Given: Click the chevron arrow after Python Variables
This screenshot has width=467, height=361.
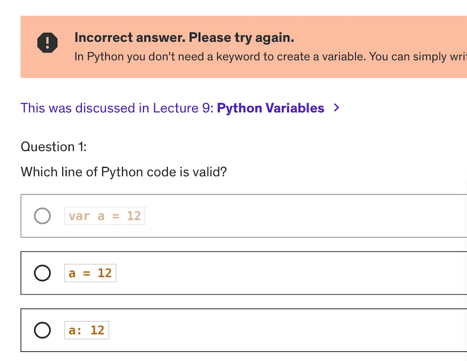Looking at the screenshot, I should [336, 108].
